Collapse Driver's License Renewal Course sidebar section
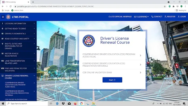Screen dimensions: 188x106 click(x=18, y=77)
